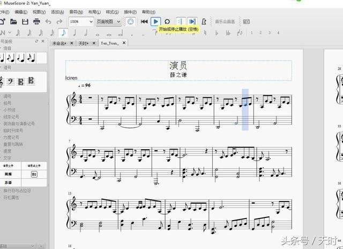This screenshot has width=343, height=249.
Task: Select the composer text 薛之谦
Action: (x=178, y=75)
